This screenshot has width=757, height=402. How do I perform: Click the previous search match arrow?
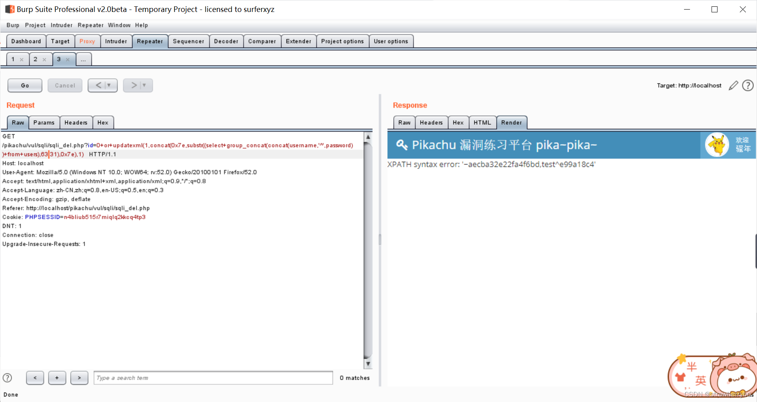point(35,378)
